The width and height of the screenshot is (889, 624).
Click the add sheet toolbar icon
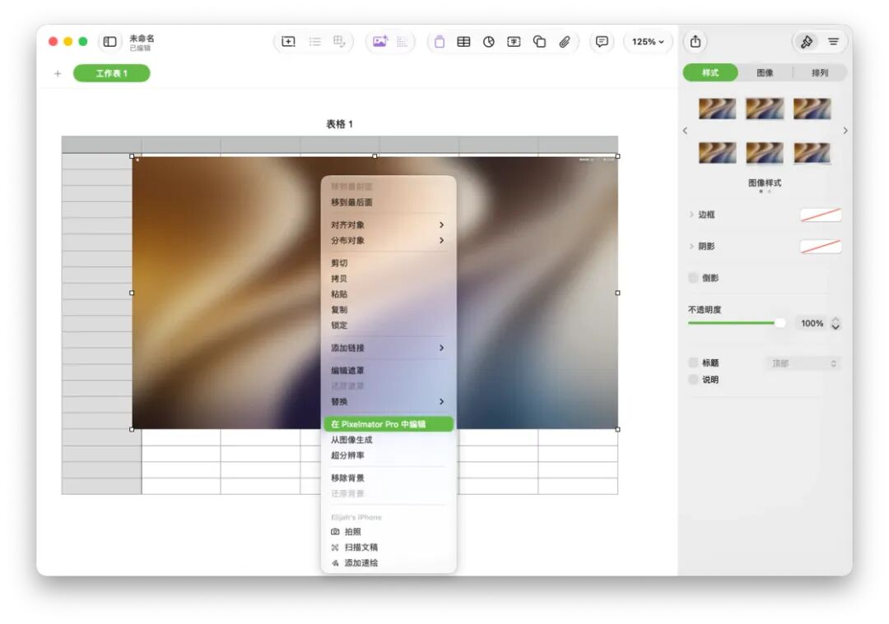click(288, 41)
